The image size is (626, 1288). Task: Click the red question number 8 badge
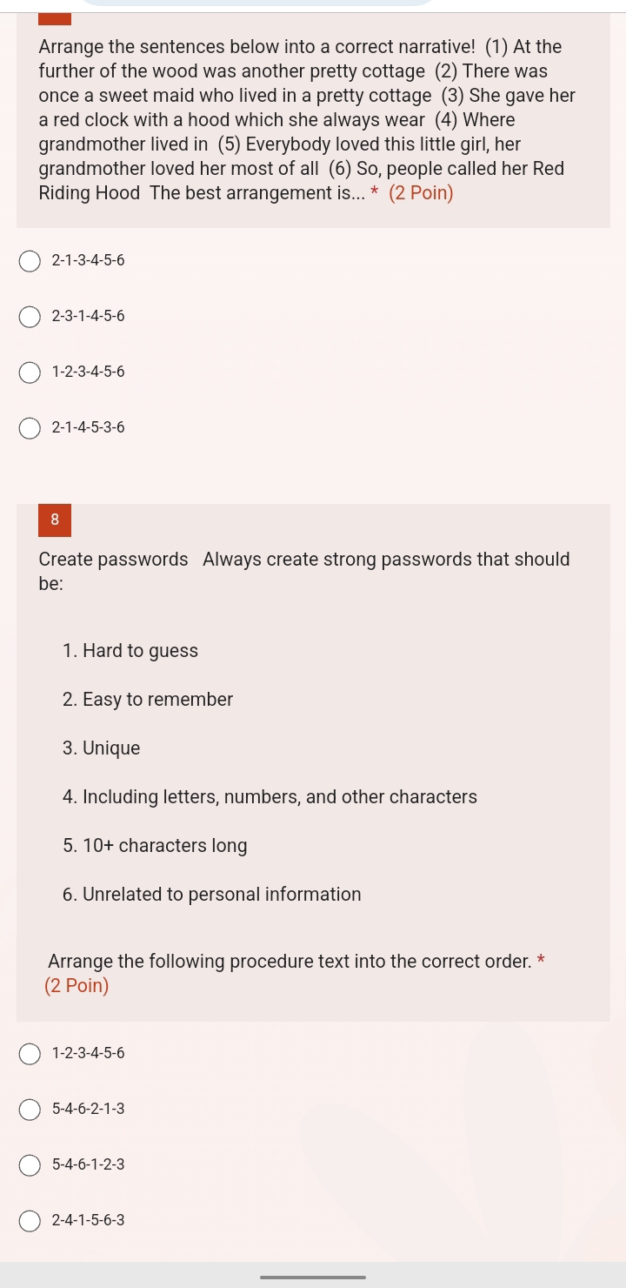pos(55,520)
